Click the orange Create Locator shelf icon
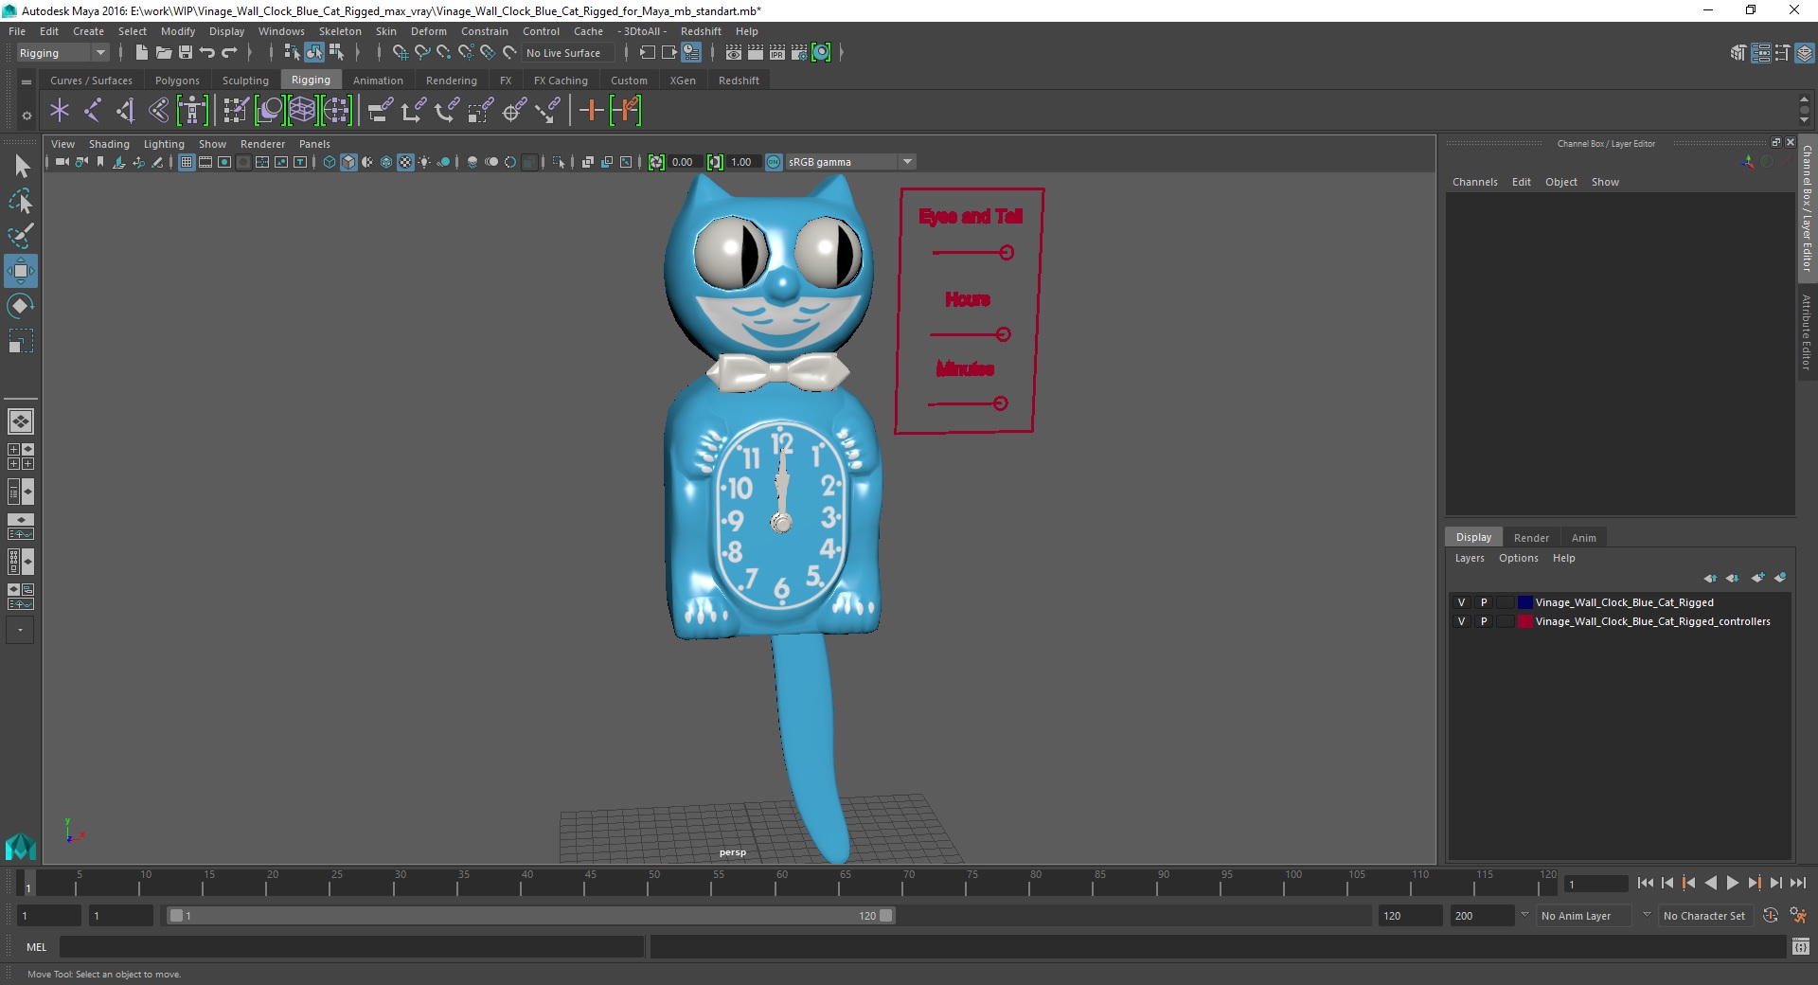This screenshot has height=985, width=1818. (x=591, y=111)
